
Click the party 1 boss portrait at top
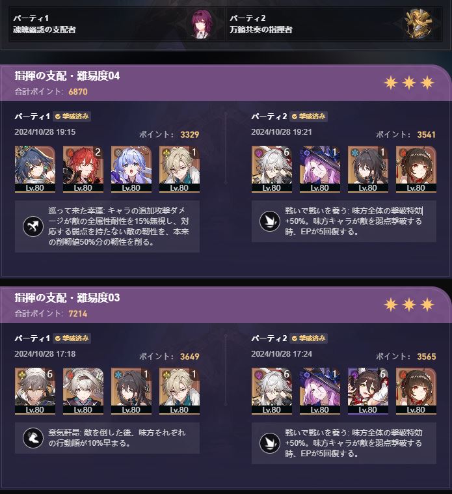tap(202, 24)
